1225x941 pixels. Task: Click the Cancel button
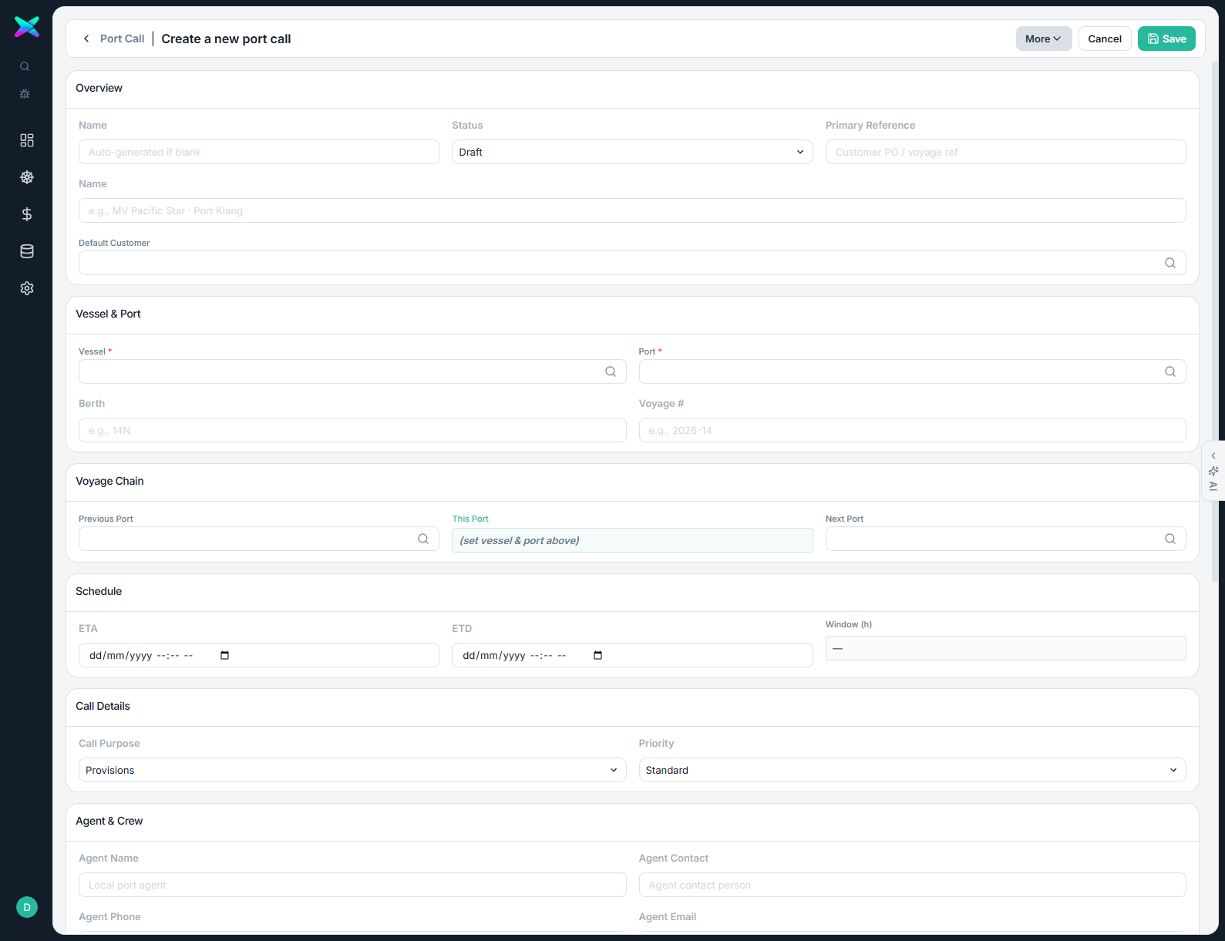(x=1105, y=39)
